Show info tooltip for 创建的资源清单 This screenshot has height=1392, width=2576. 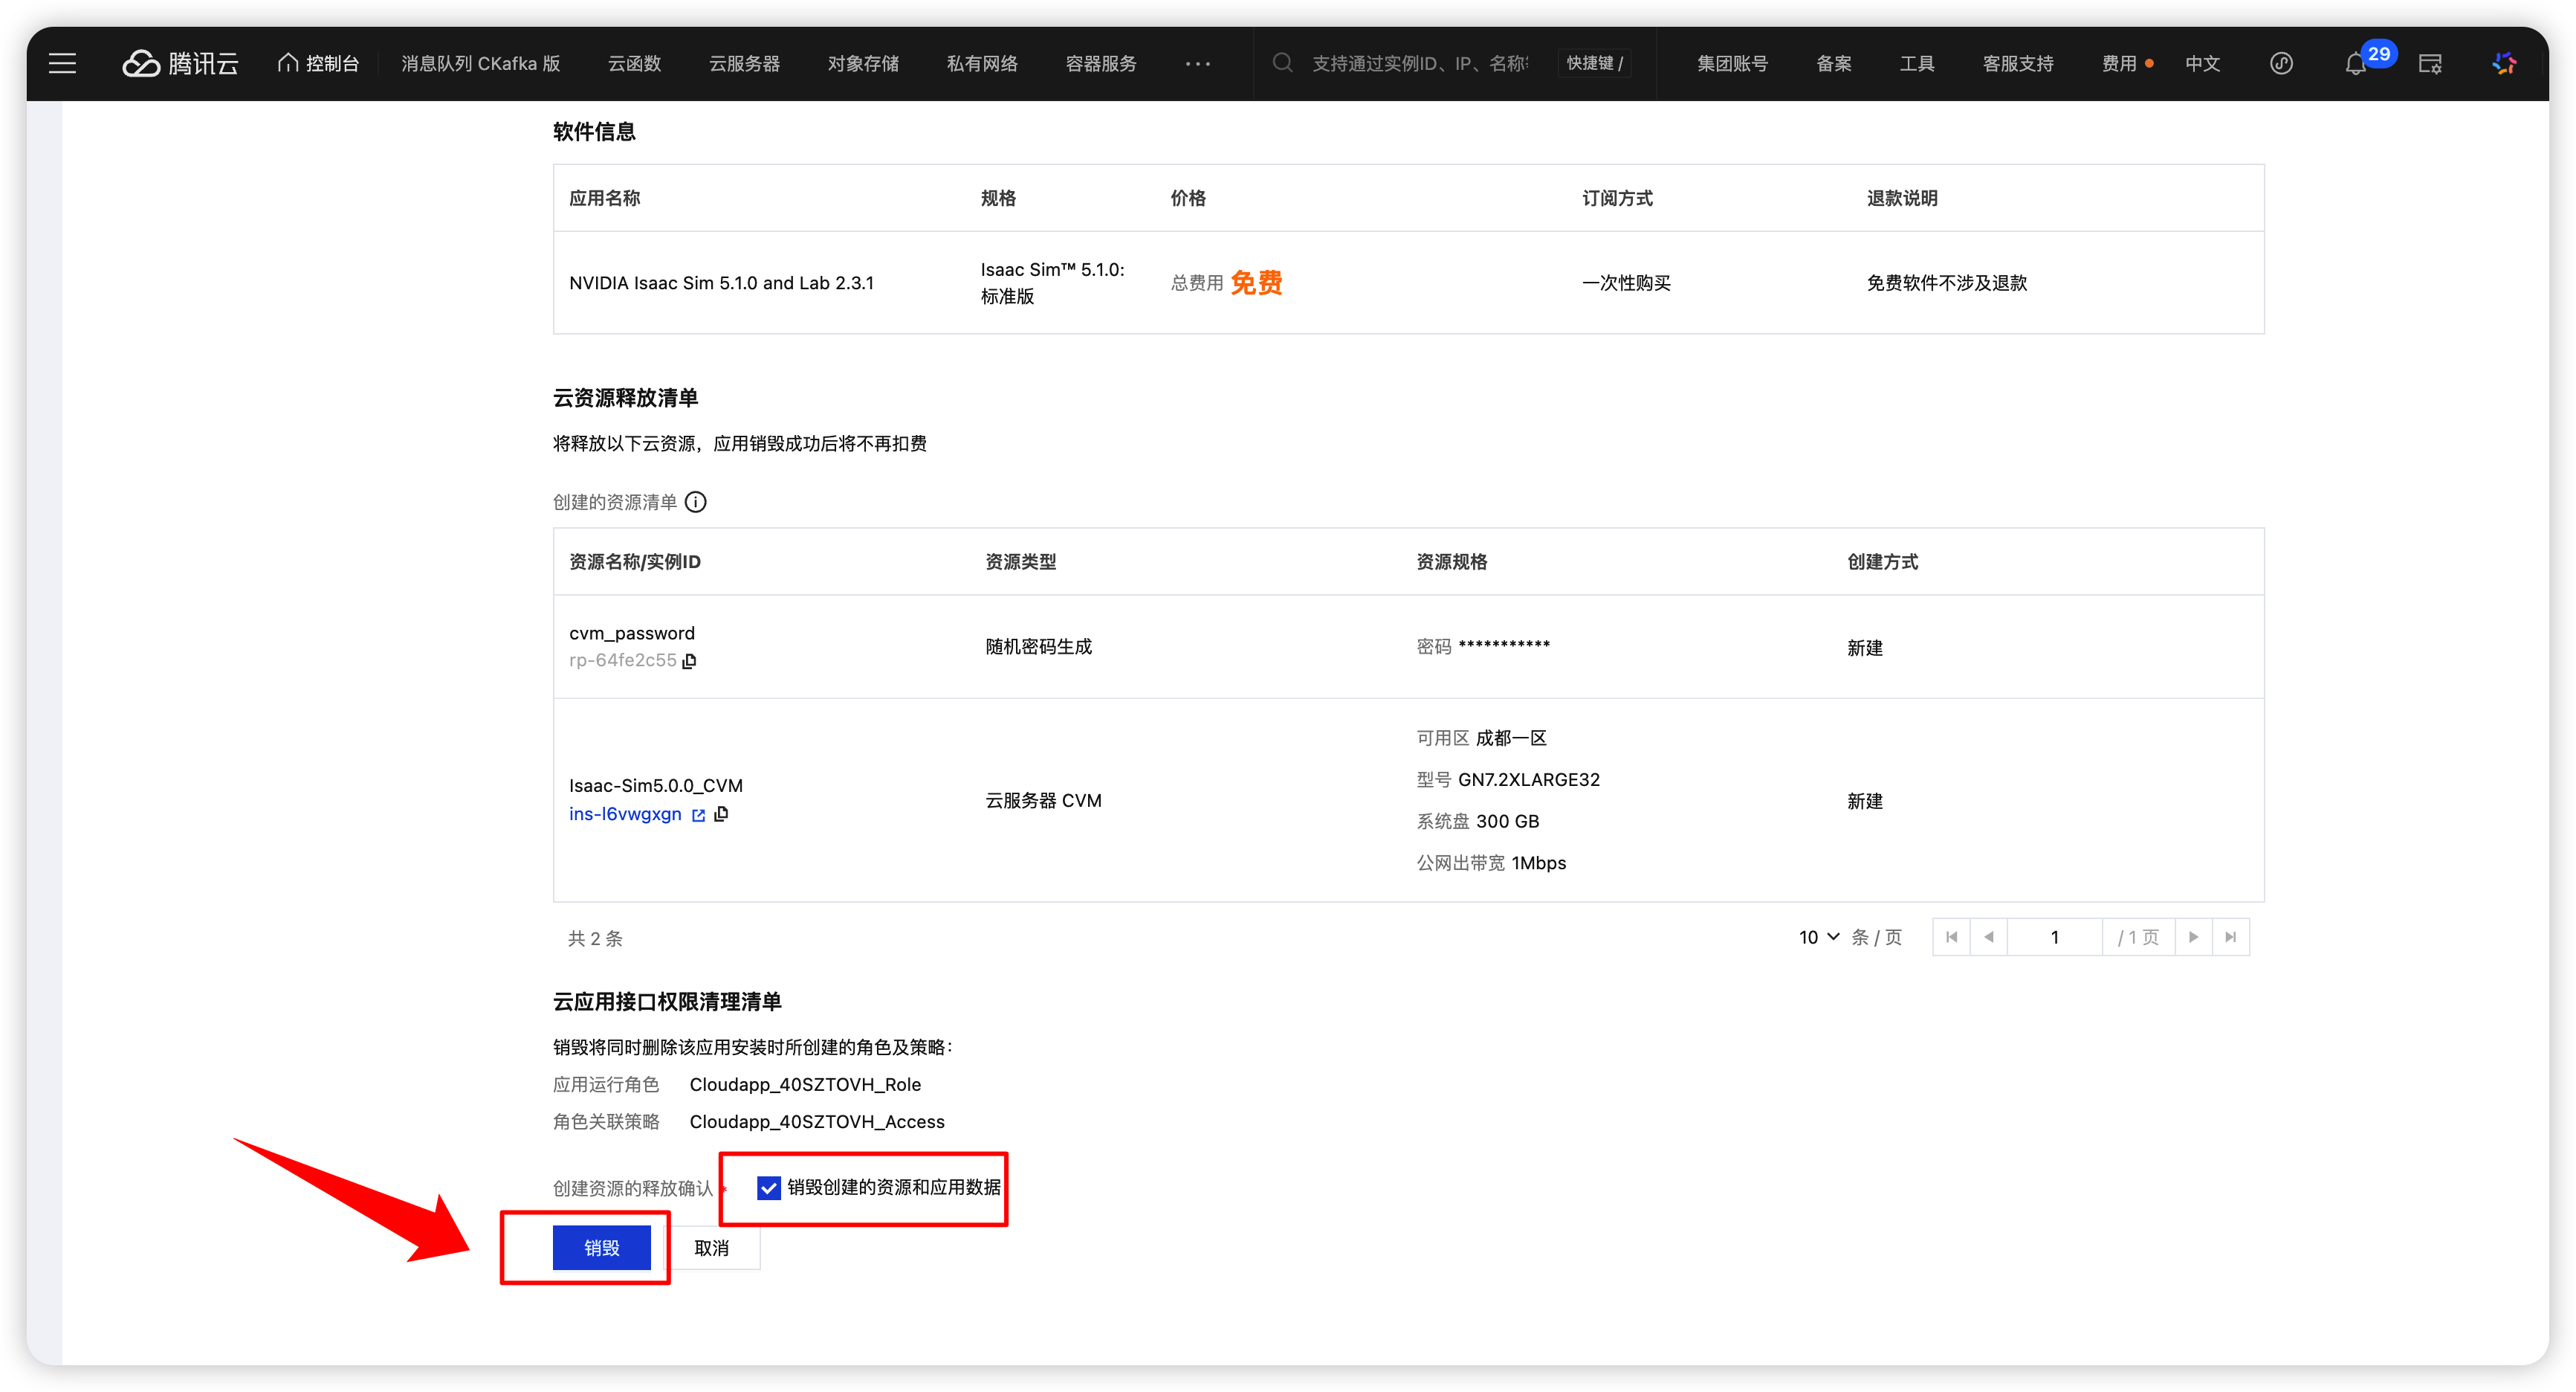pos(696,503)
